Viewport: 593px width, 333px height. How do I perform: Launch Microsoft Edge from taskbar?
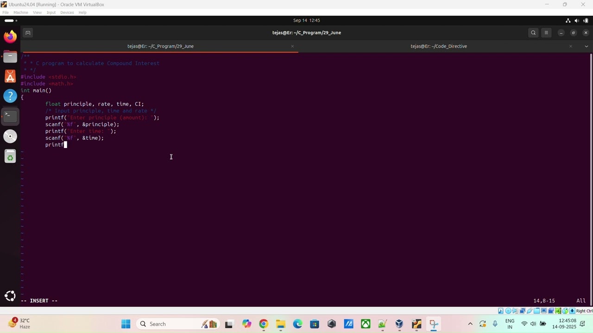[x=297, y=324]
